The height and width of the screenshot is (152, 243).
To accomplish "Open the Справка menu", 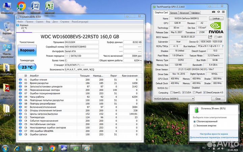I will click(x=64, y=22).
